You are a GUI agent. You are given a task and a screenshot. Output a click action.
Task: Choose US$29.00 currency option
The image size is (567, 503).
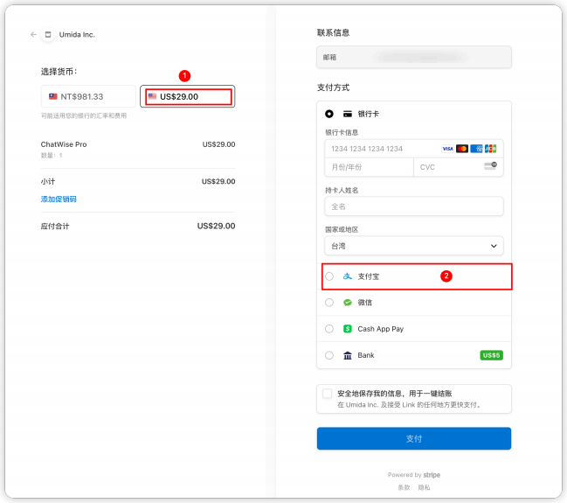point(187,96)
